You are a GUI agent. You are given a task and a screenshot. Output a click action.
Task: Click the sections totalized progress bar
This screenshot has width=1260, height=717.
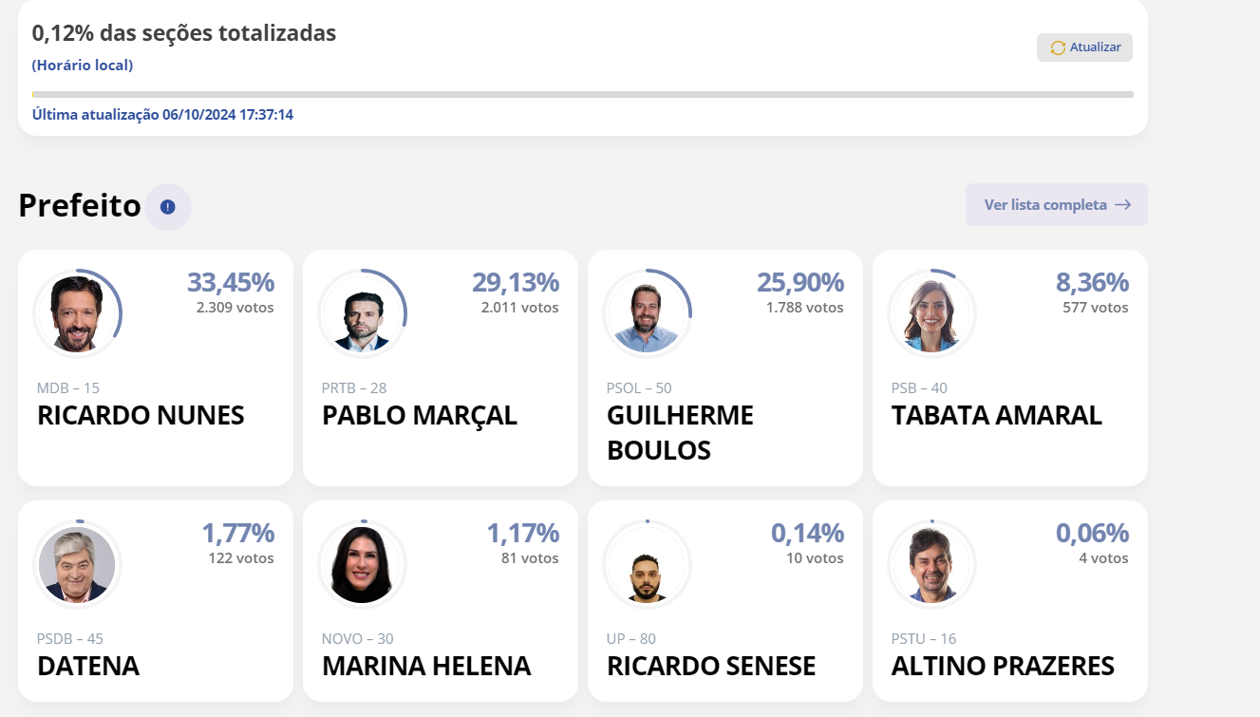(x=582, y=94)
